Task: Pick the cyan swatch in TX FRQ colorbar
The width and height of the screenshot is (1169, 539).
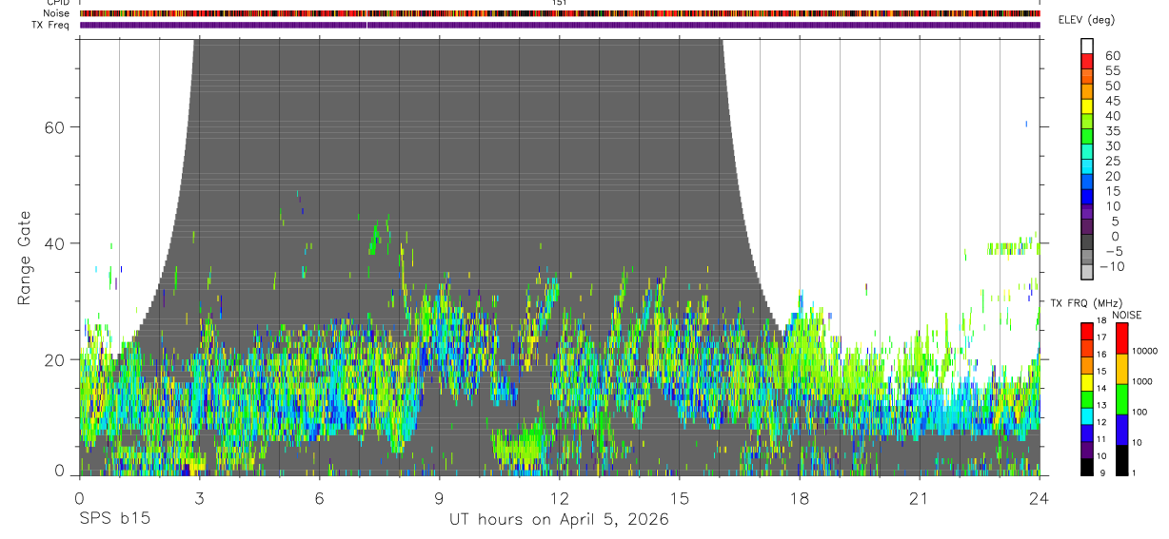Action: click(x=1087, y=416)
